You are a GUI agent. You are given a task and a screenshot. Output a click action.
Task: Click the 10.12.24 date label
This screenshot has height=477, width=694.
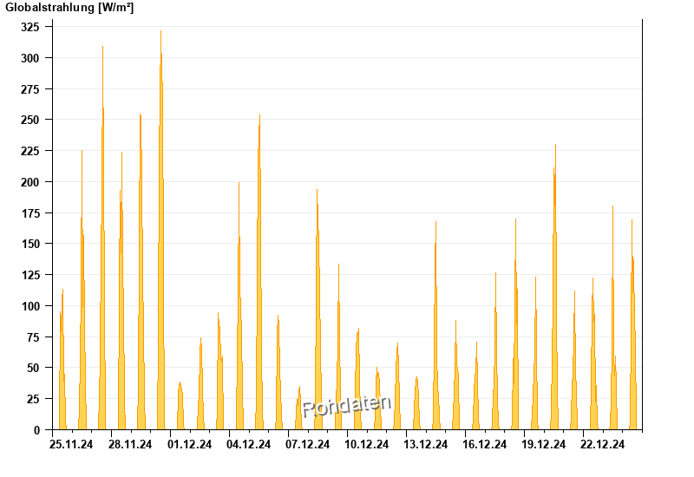tap(366, 444)
